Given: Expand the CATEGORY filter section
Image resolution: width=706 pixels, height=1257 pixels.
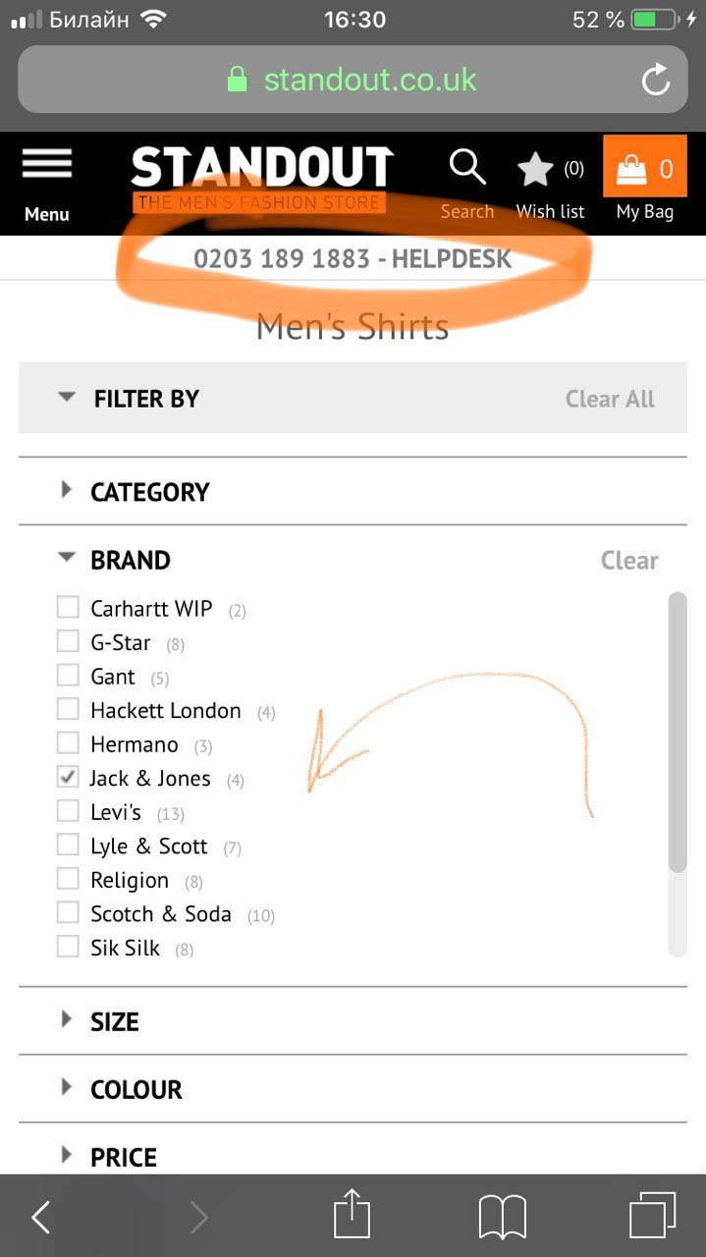Looking at the screenshot, I should (149, 491).
